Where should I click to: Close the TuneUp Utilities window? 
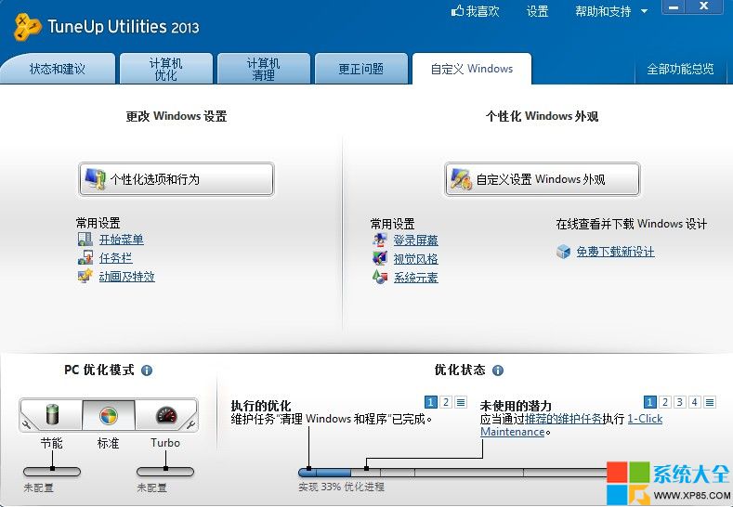pyautogui.click(x=704, y=6)
